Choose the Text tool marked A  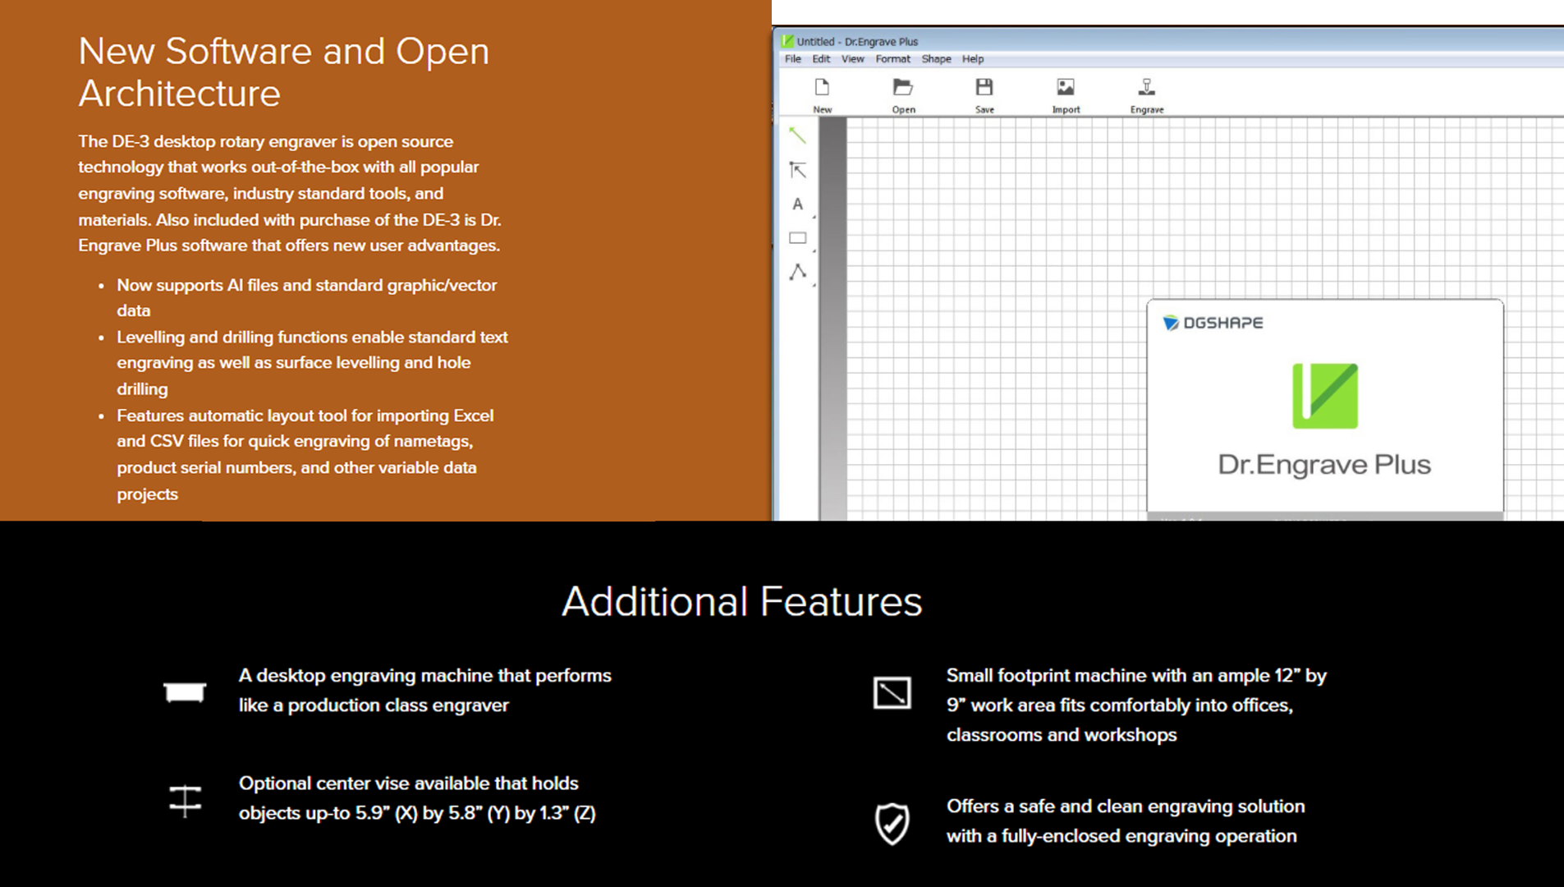point(797,205)
